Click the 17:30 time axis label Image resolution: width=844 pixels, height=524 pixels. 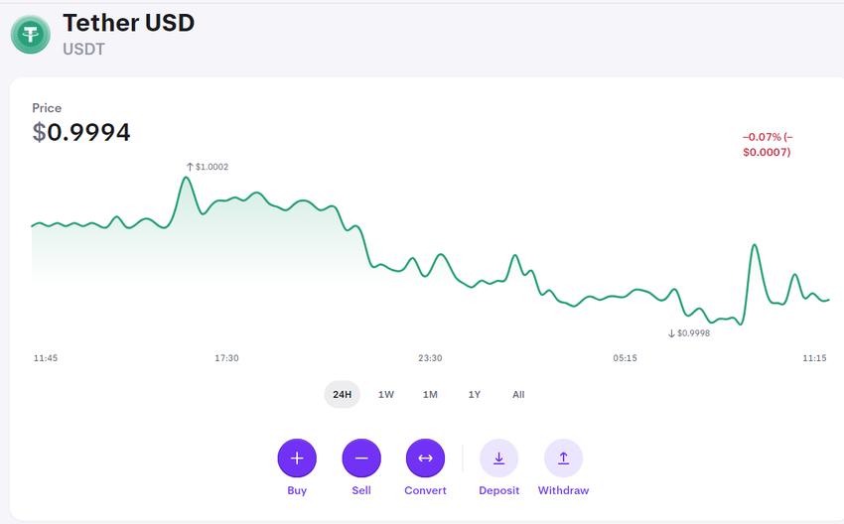[x=226, y=358]
